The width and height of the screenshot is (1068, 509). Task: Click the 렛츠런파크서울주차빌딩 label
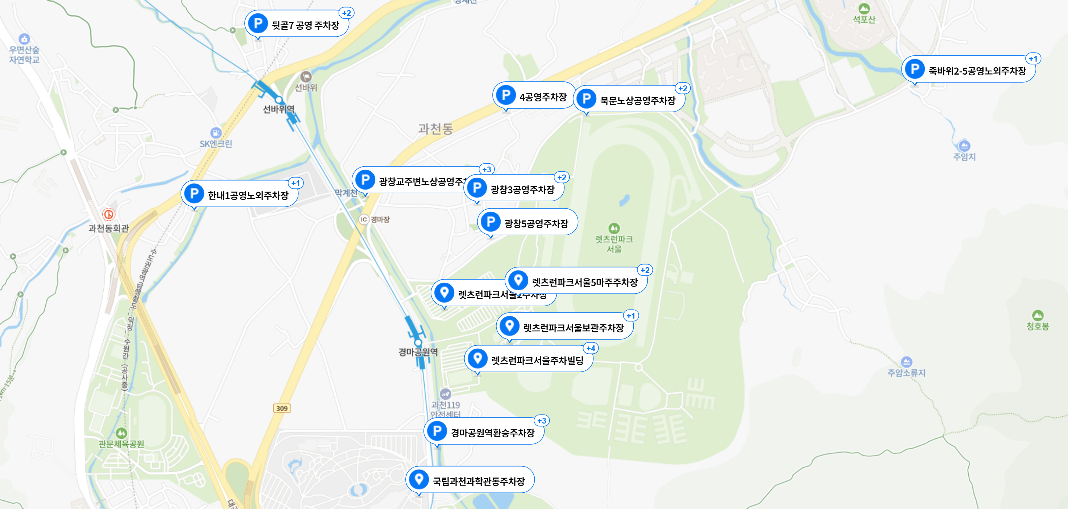pyautogui.click(x=537, y=360)
